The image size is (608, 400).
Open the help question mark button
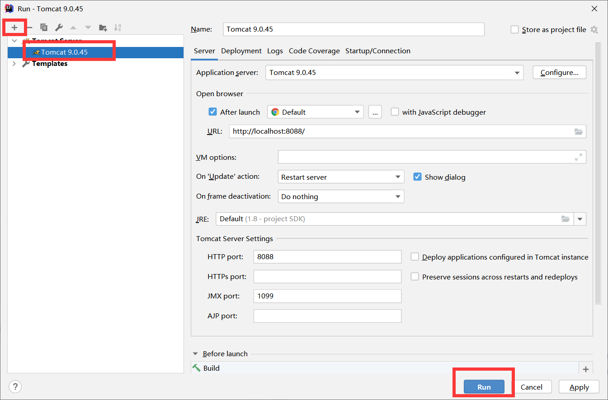click(x=15, y=387)
